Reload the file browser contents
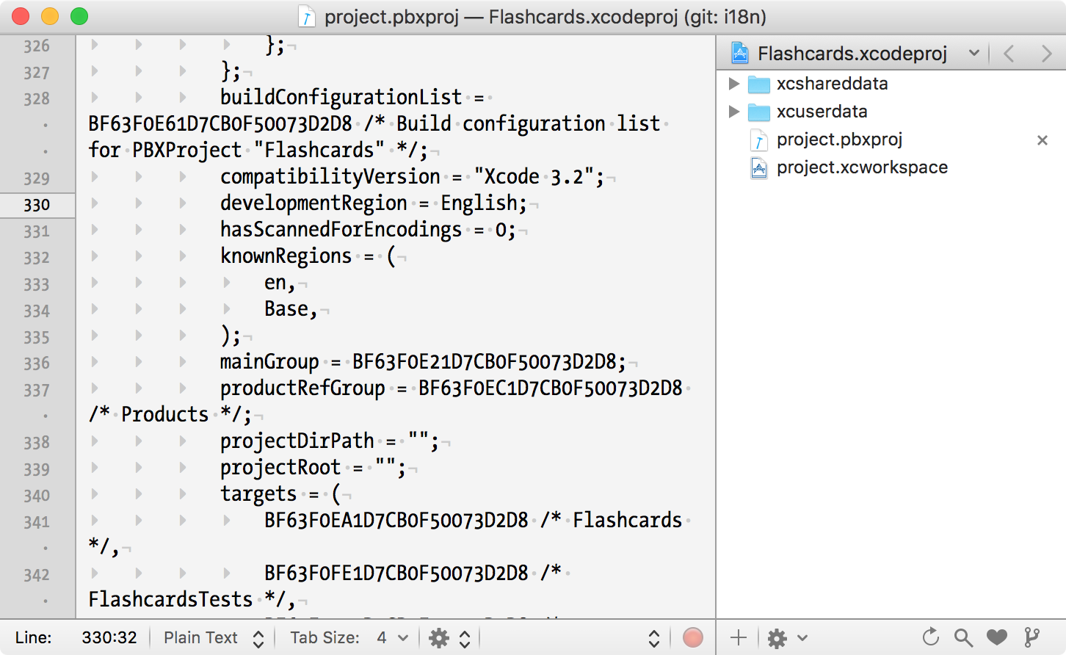Viewport: 1066px width, 655px height. point(930,637)
